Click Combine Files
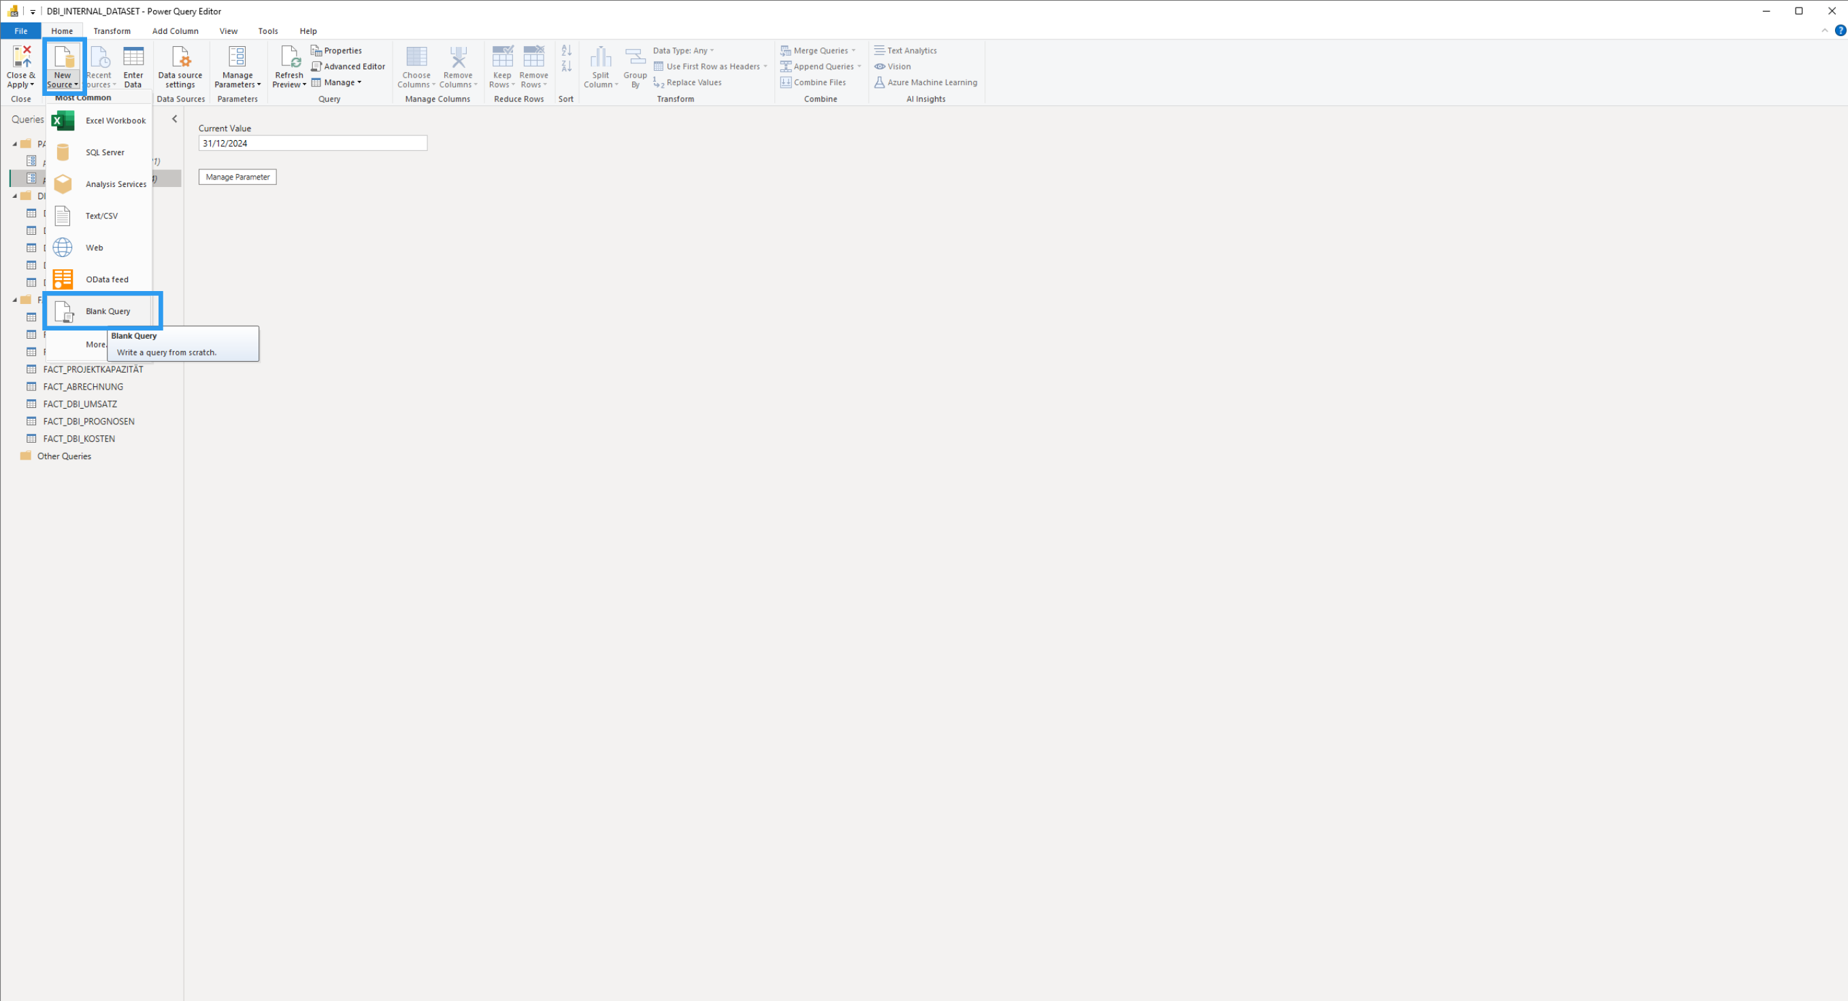The width and height of the screenshot is (1848, 1001). tap(814, 82)
